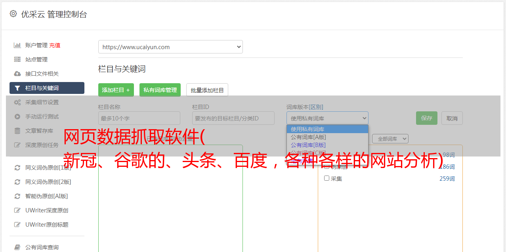This screenshot has height=252, width=506.
Task: Click the server icon next to 站点管理
Action: [x=17, y=59]
